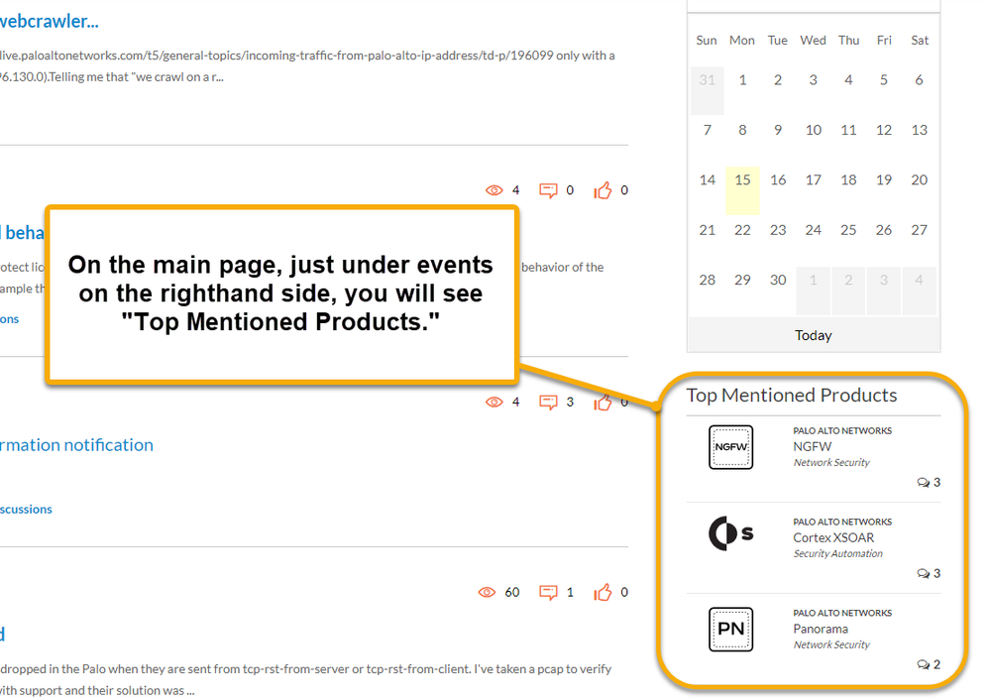Viewport: 990px width, 699px height.
Task: Open the NGFW product link
Action: (813, 447)
